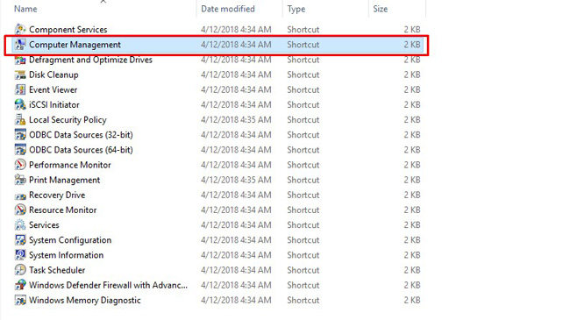
Task: Click the Shortcut type of Task Scheduler
Action: pos(303,270)
